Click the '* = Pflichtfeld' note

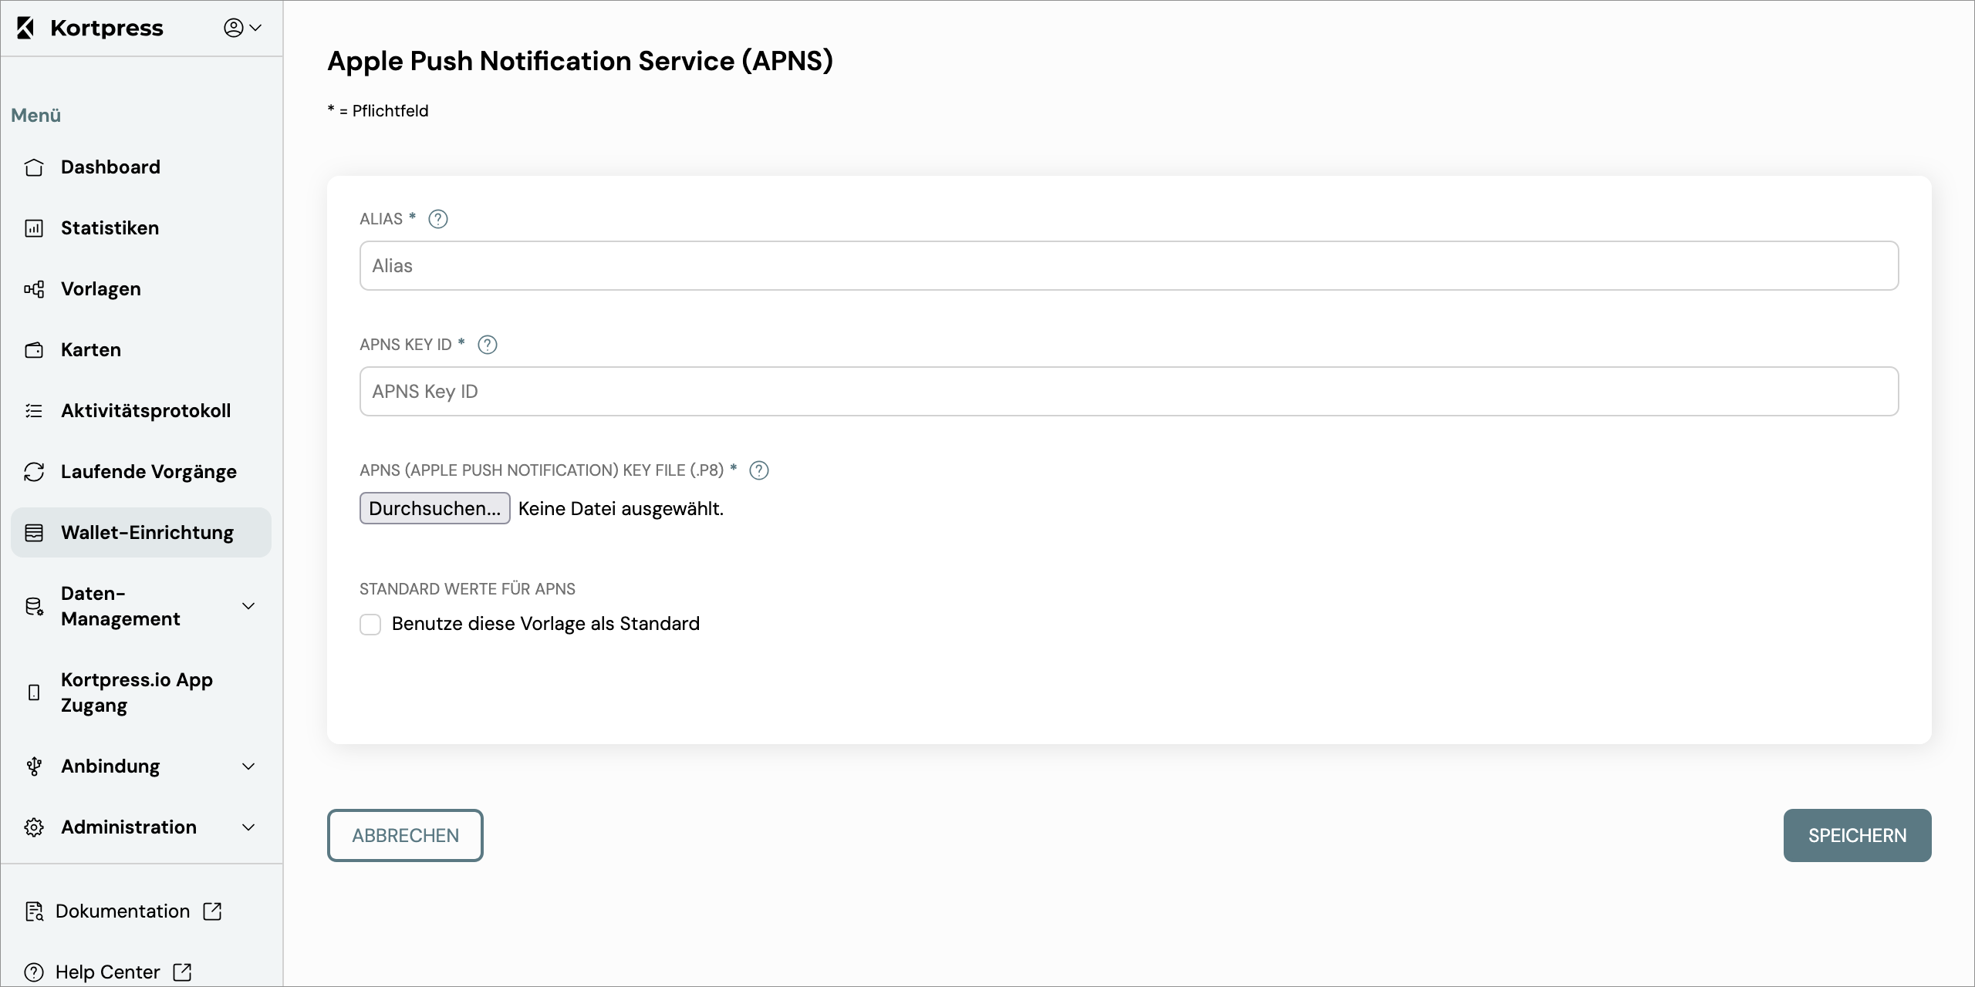click(378, 111)
